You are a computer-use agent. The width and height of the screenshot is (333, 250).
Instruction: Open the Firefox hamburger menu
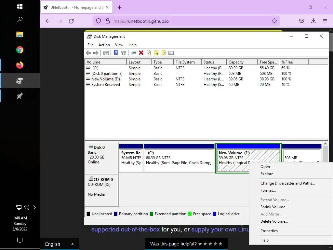(x=325, y=21)
